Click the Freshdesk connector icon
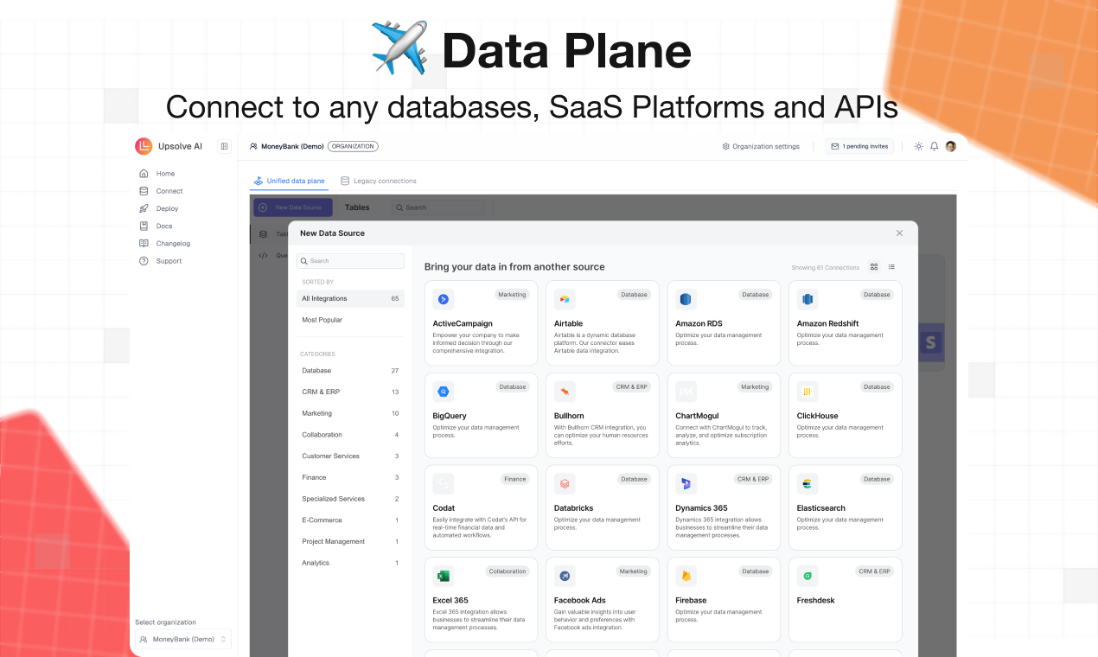Viewport: 1098px width, 657px height. point(808,576)
